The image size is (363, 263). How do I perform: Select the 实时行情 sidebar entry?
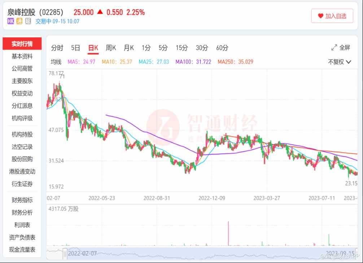tap(22, 43)
